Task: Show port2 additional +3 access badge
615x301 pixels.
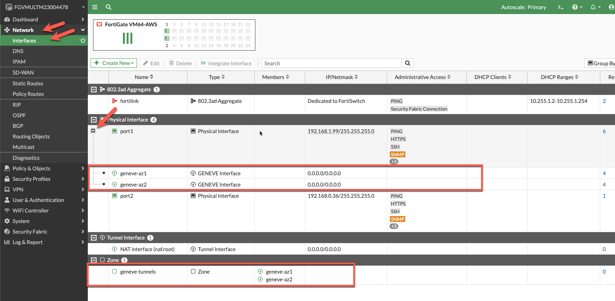Action: pos(394,226)
